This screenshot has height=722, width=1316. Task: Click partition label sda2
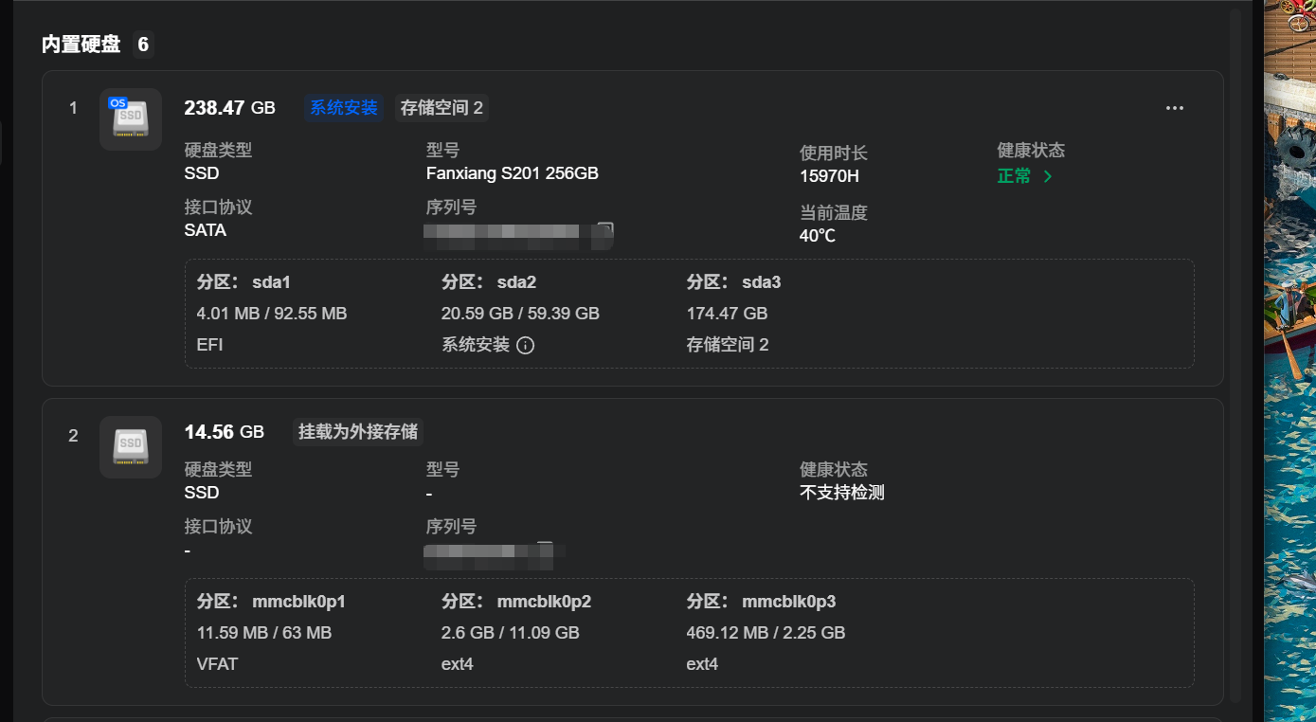pos(516,282)
